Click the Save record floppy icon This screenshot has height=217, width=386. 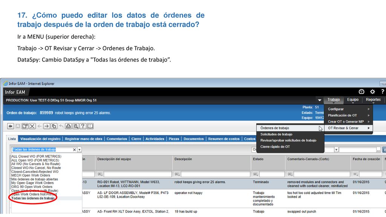(18, 126)
